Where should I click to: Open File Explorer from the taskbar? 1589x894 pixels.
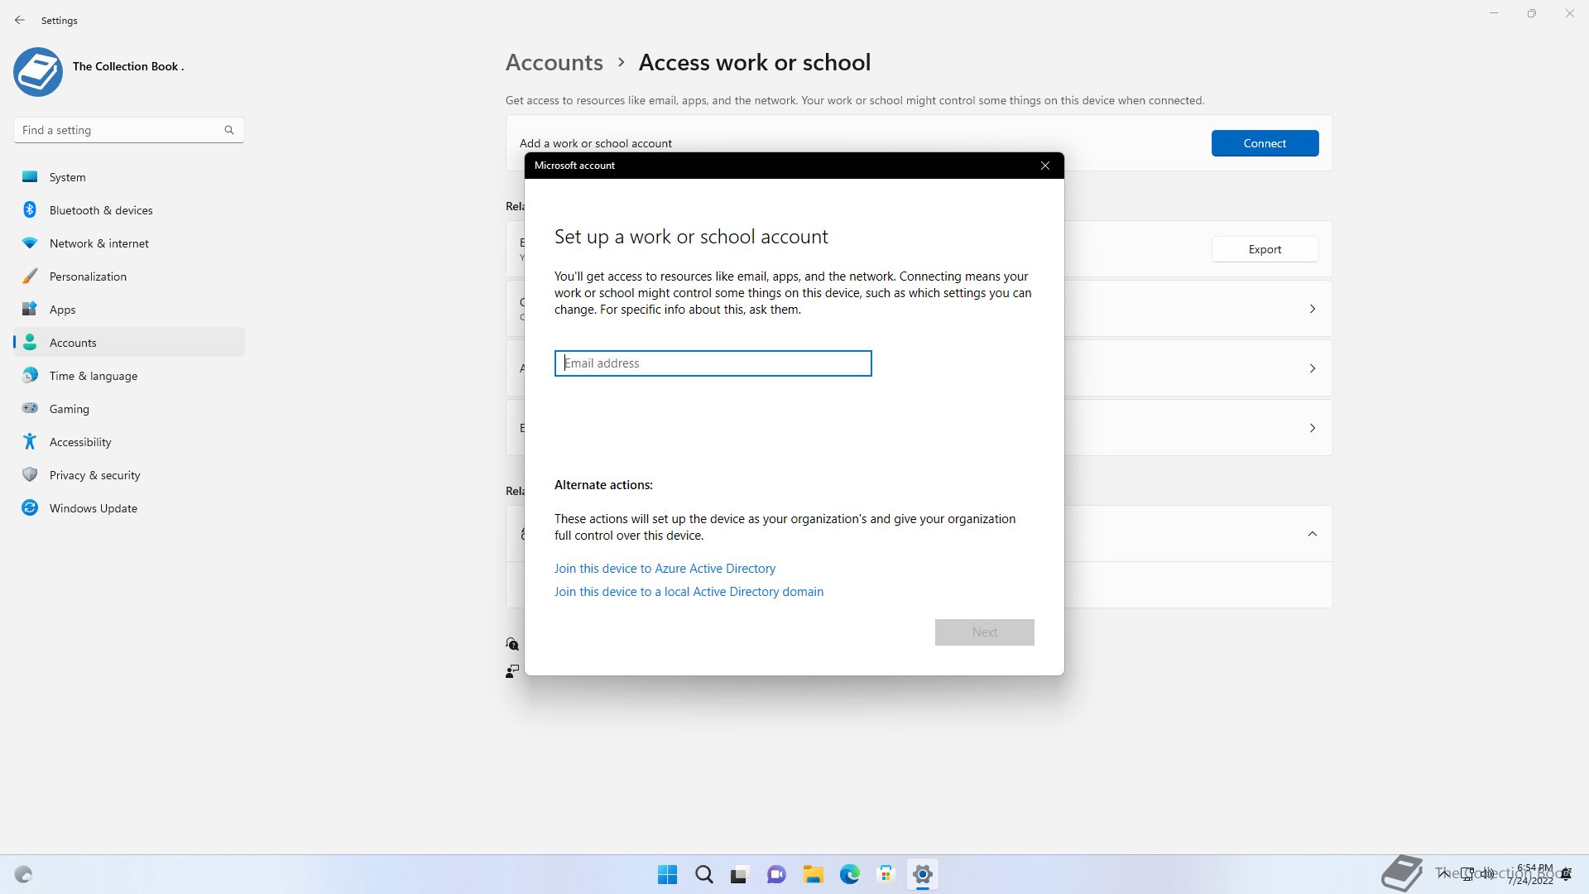coord(813,874)
